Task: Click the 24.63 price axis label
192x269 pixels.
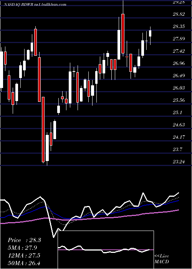Action: click(x=179, y=125)
